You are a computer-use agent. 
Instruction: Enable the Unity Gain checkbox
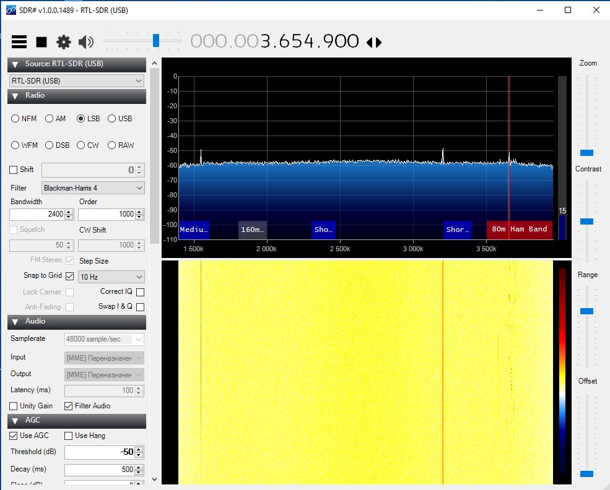pyautogui.click(x=13, y=406)
